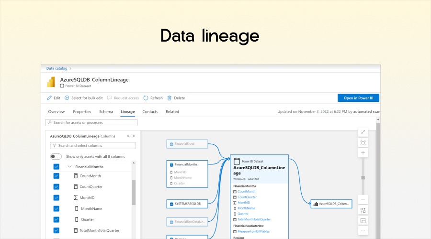
Task: Click the FinancialMonths node database icon
Action: [171, 164]
